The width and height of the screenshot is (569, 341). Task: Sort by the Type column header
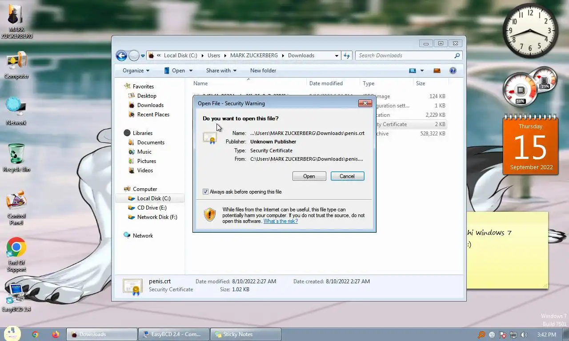pyautogui.click(x=386, y=83)
